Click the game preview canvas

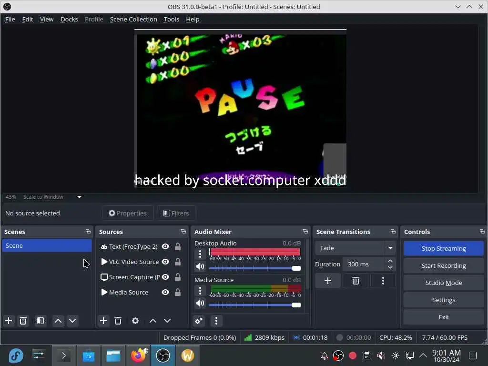(x=240, y=108)
